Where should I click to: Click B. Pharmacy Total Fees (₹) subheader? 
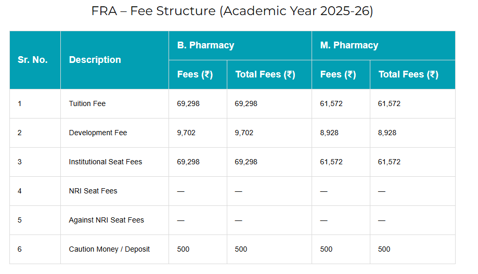point(265,74)
